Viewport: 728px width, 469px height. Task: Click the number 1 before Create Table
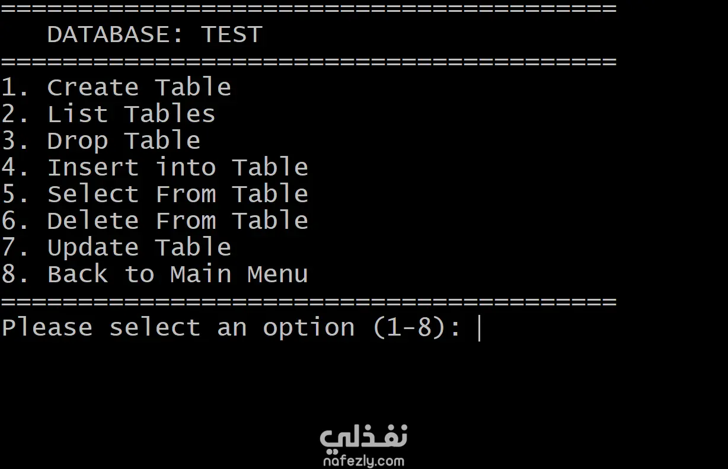pyautogui.click(x=8, y=88)
